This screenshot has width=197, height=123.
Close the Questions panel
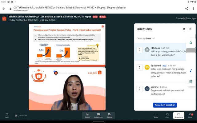pos(190,29)
